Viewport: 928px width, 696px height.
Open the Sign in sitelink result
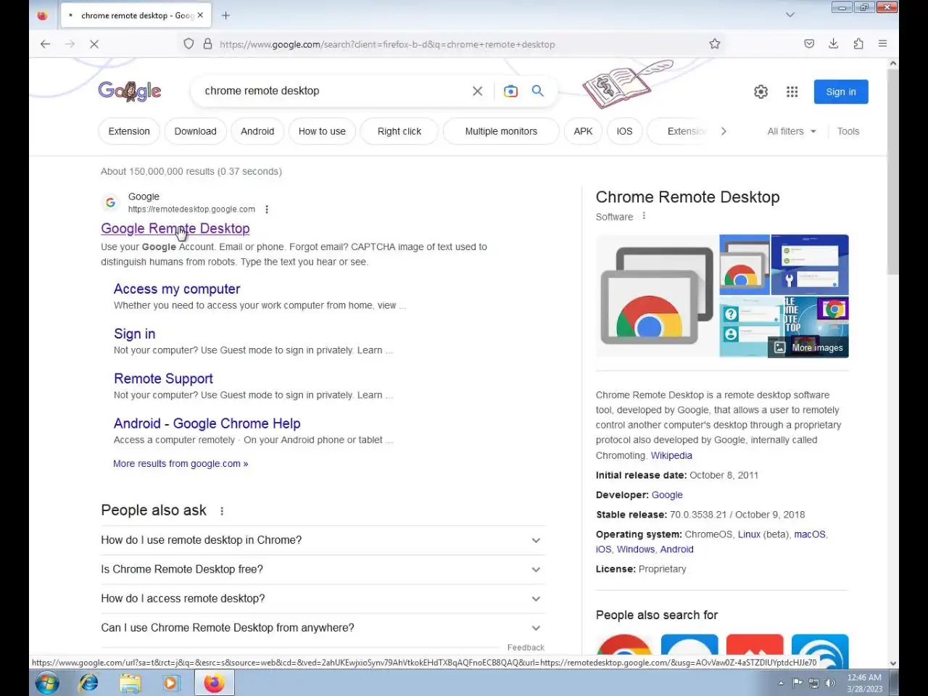click(x=134, y=333)
